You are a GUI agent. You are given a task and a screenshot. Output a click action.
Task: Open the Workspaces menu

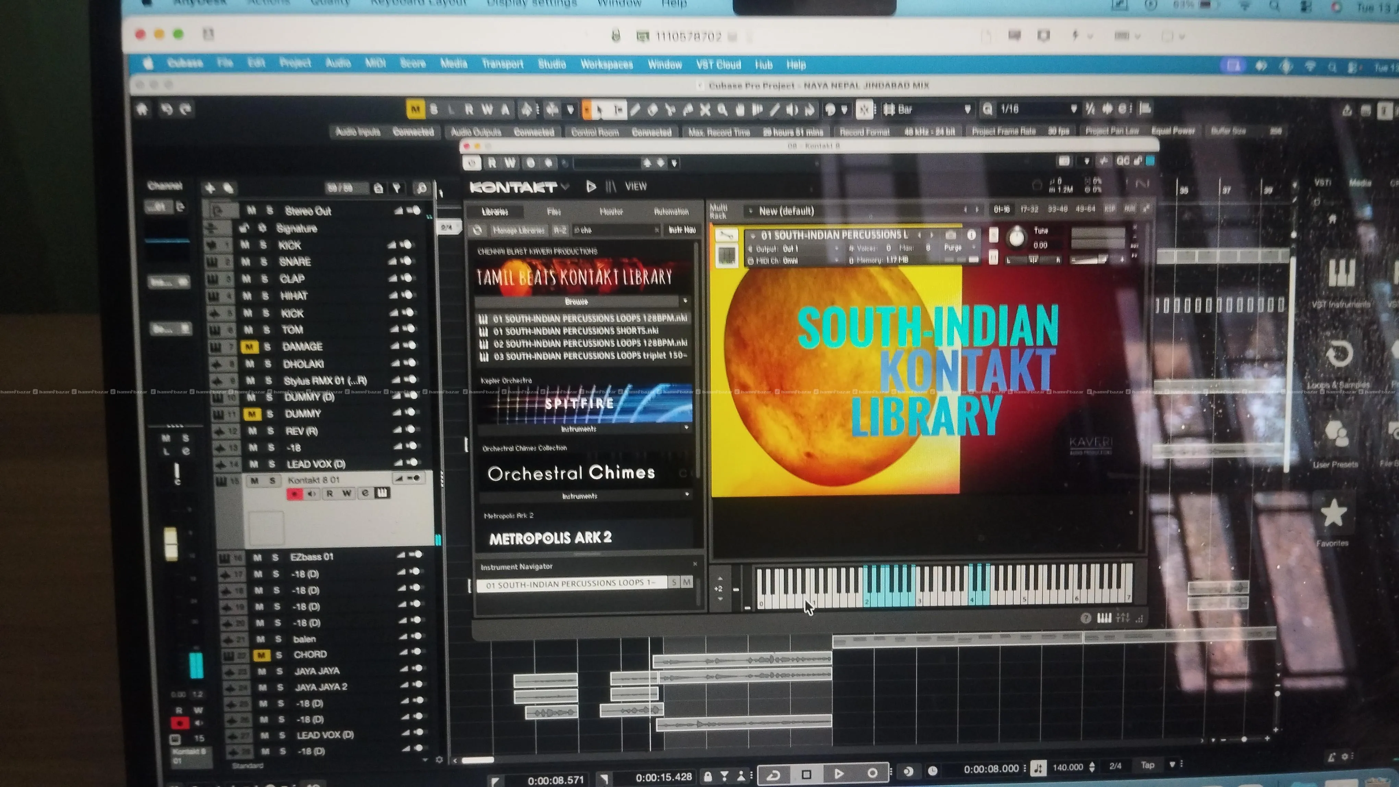pos(607,64)
